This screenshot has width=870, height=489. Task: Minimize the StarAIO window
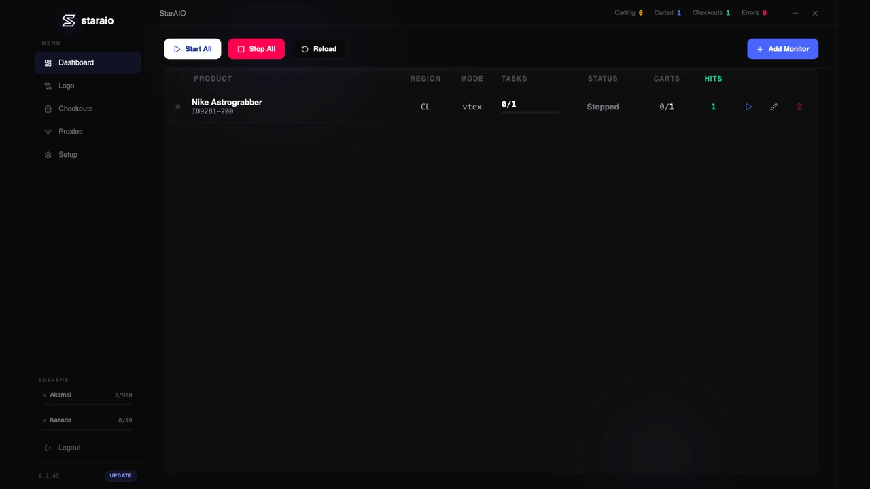[x=795, y=13]
